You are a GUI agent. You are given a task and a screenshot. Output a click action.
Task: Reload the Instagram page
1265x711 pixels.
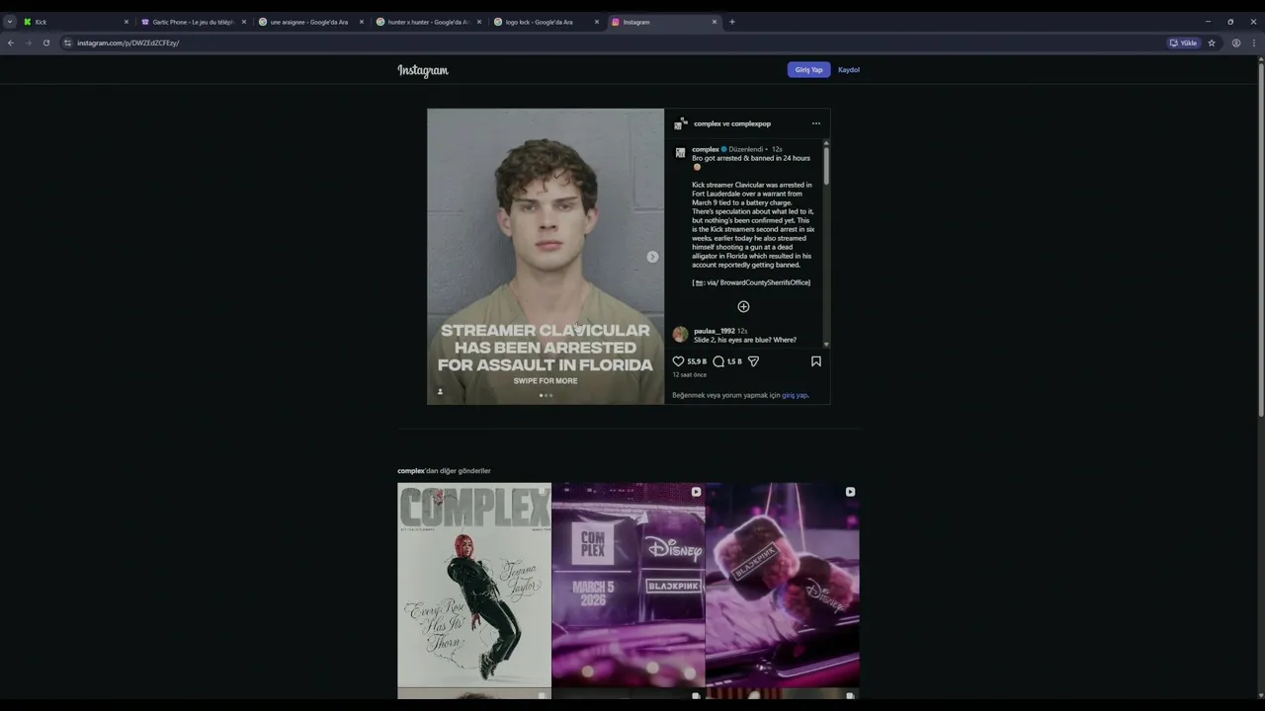point(45,42)
